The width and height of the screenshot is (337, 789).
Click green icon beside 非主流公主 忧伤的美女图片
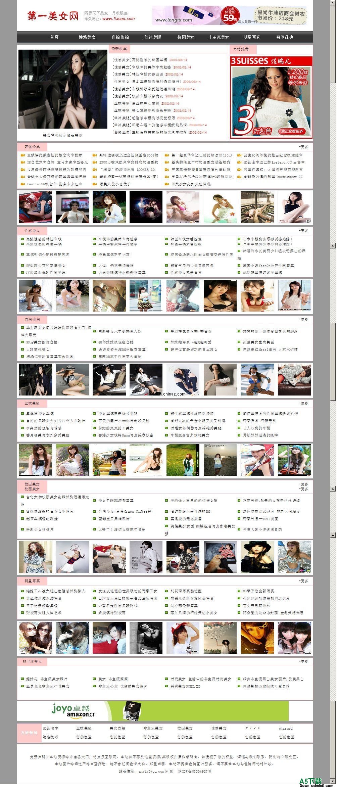[x=95, y=687]
